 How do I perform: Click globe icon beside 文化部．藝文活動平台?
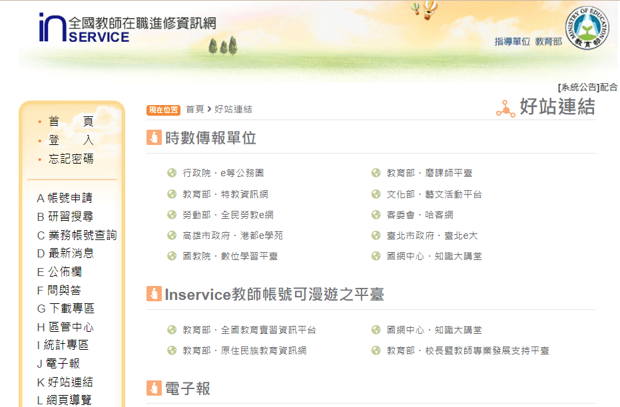376,194
